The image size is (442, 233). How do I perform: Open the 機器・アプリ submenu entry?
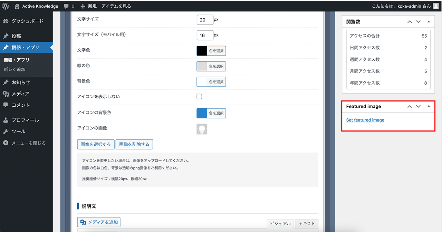(x=17, y=60)
